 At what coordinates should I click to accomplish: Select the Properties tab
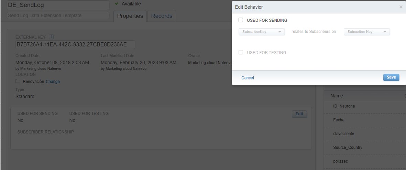pyautogui.click(x=130, y=16)
